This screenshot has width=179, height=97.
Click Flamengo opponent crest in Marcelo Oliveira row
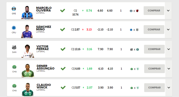(x=137, y=11)
